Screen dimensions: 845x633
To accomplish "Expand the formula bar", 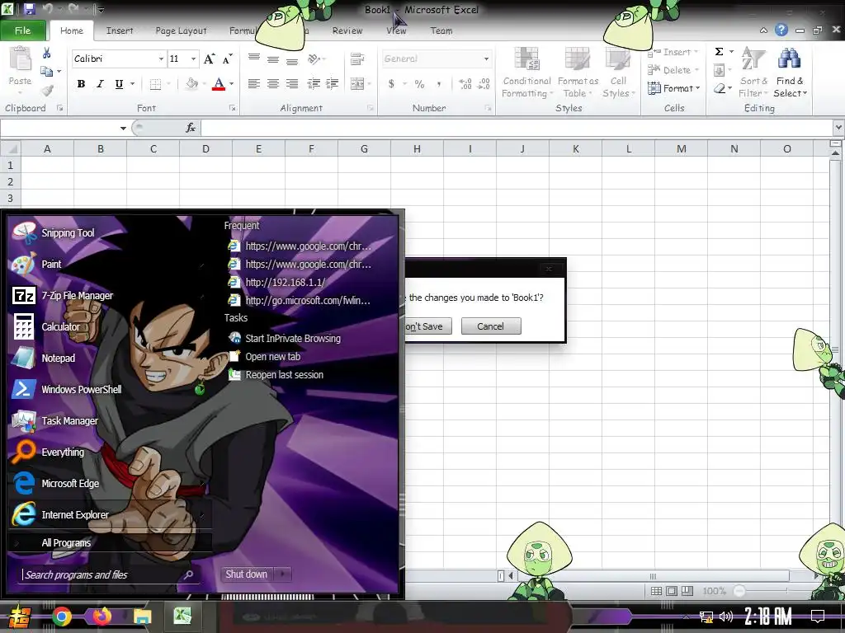I will (838, 128).
